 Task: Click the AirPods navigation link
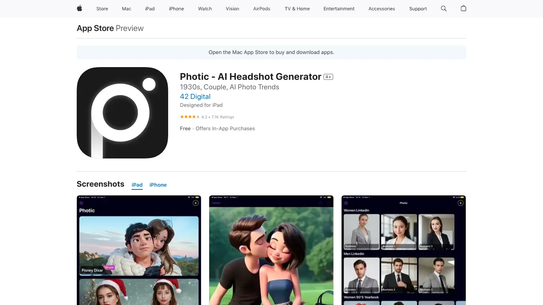(x=262, y=8)
